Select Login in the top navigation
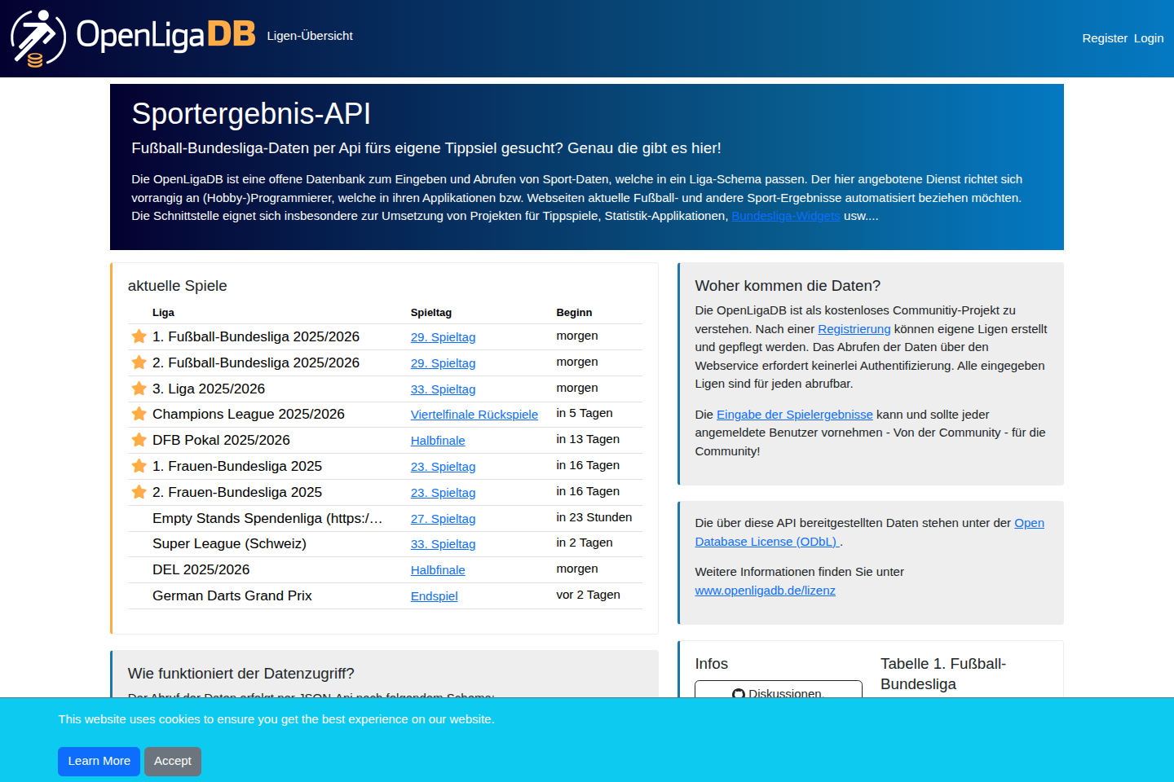 coord(1149,38)
